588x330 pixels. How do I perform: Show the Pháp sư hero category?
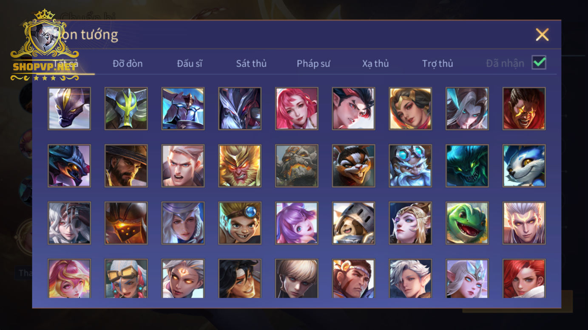coord(313,64)
